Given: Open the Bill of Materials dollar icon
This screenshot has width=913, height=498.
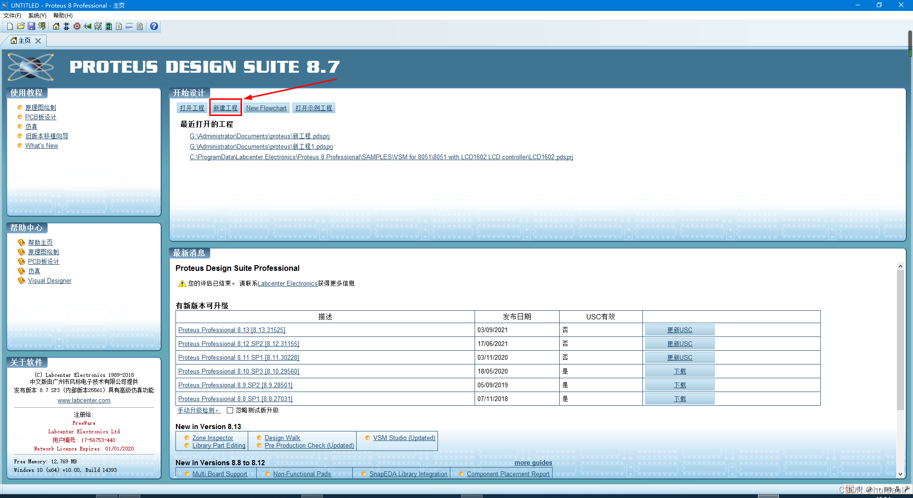Looking at the screenshot, I should click(119, 26).
